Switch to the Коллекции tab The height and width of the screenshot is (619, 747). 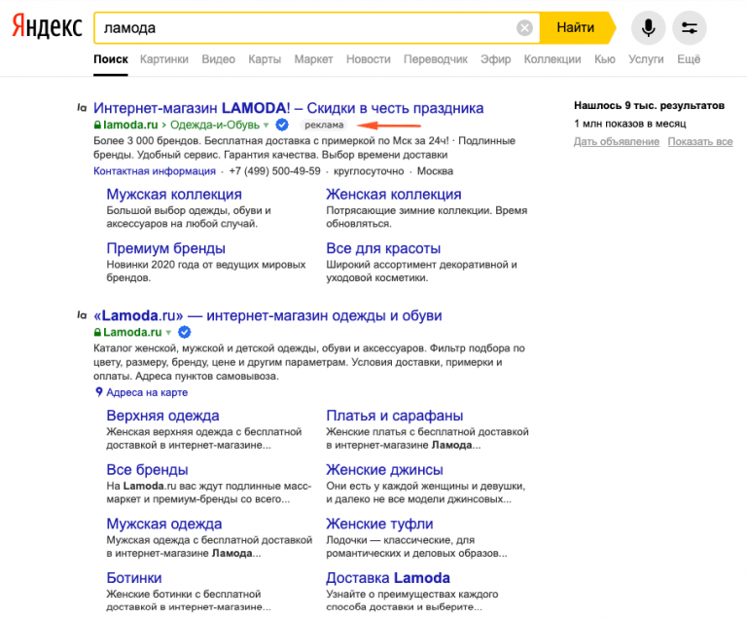pos(552,59)
